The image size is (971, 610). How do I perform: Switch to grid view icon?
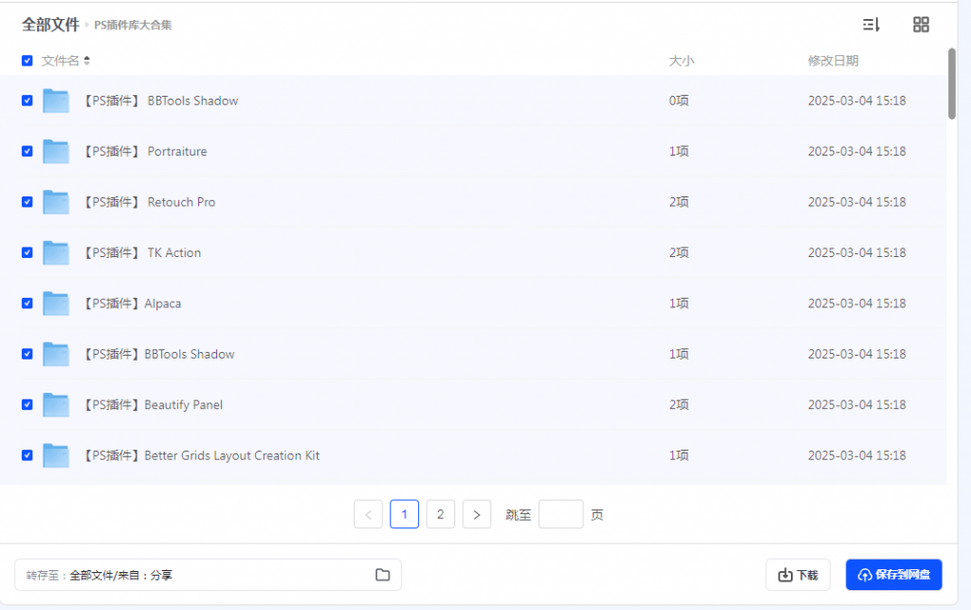921,25
